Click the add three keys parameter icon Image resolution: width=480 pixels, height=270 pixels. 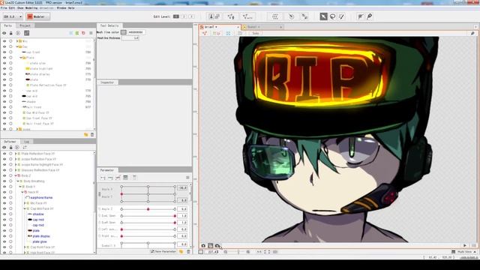110,178
